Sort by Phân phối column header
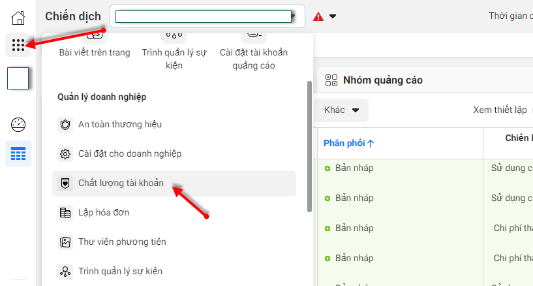Viewport: 533px width, 286px height. coord(349,143)
